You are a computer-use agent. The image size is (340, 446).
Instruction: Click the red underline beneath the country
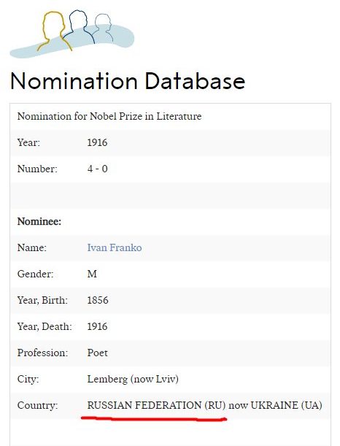[154, 418]
